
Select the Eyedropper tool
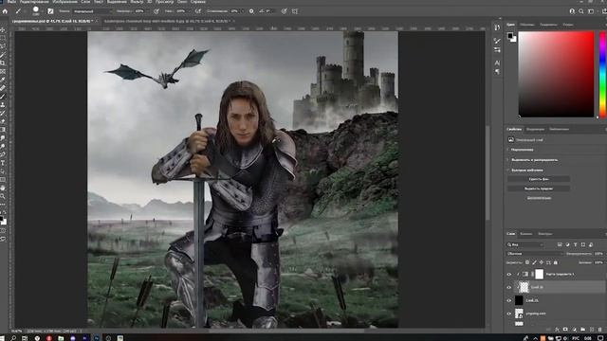pyautogui.click(x=3, y=80)
